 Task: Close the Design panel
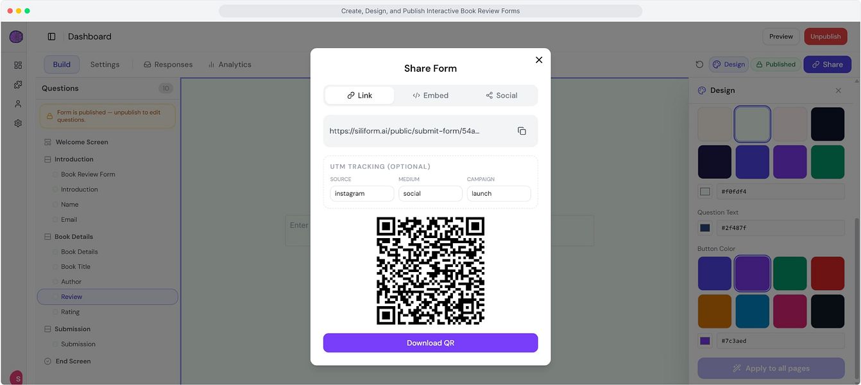[x=838, y=90]
